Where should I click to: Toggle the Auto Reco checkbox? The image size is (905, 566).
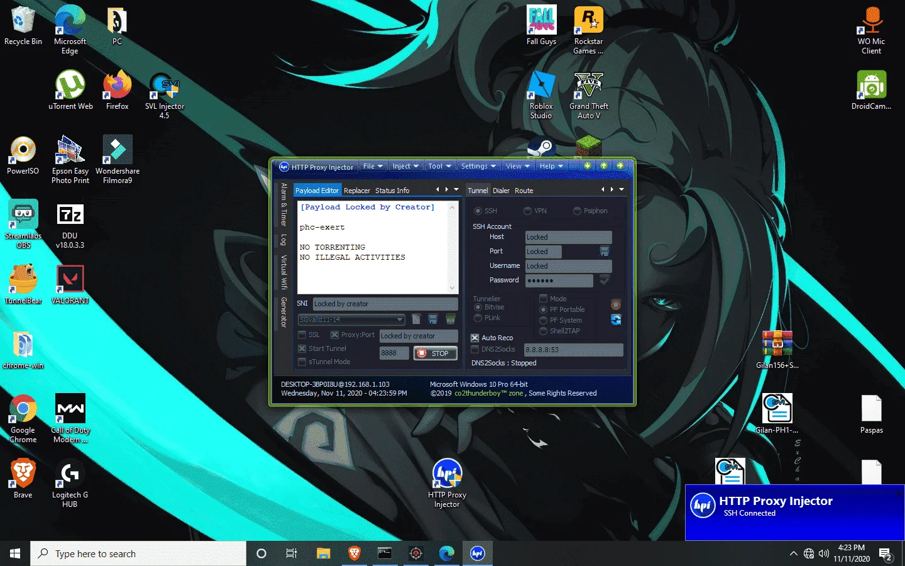click(475, 338)
